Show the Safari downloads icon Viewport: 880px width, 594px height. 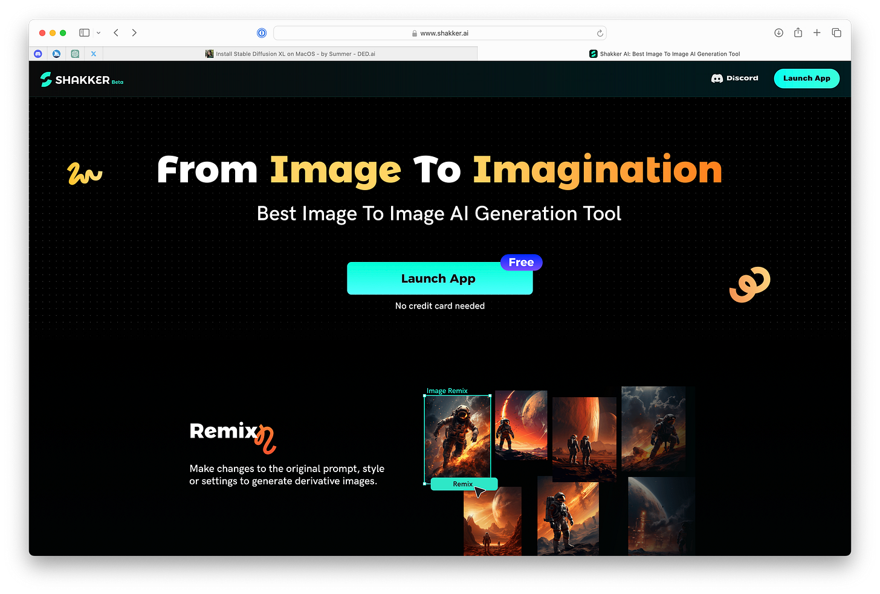tap(778, 33)
